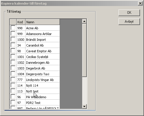Select the name Acme Ab

[x=43, y=28]
